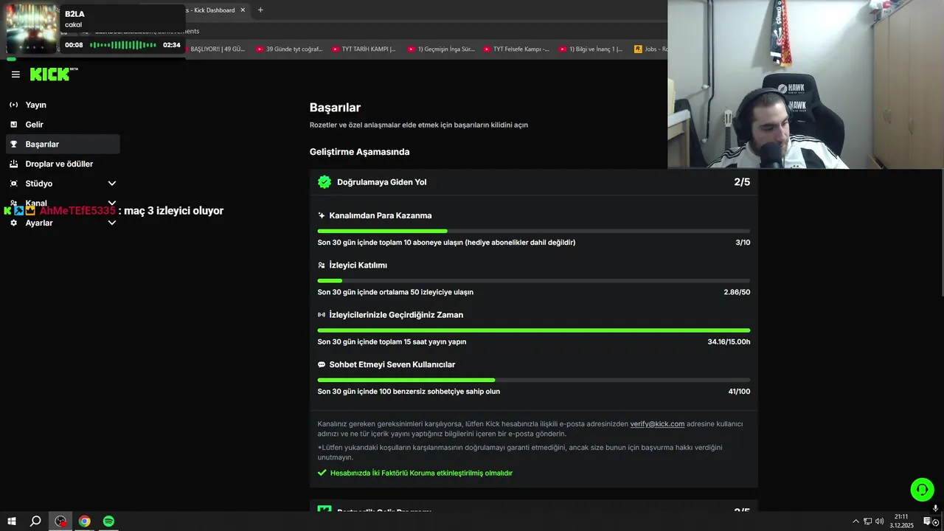Click the Stüdyo camera icon

click(13, 184)
